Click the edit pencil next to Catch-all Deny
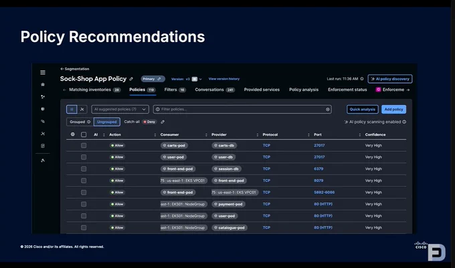The image size is (455, 268). pyautogui.click(x=163, y=122)
